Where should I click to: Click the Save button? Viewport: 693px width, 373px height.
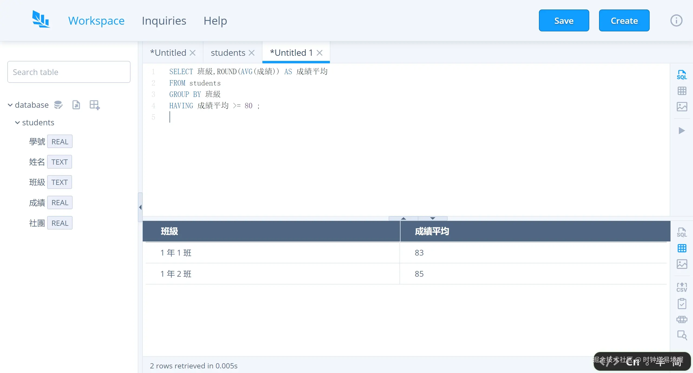point(564,20)
